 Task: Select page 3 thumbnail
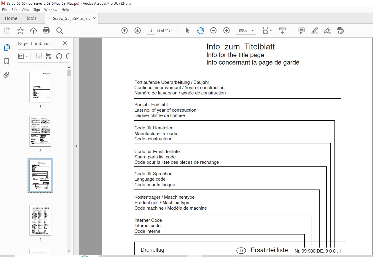click(x=40, y=175)
